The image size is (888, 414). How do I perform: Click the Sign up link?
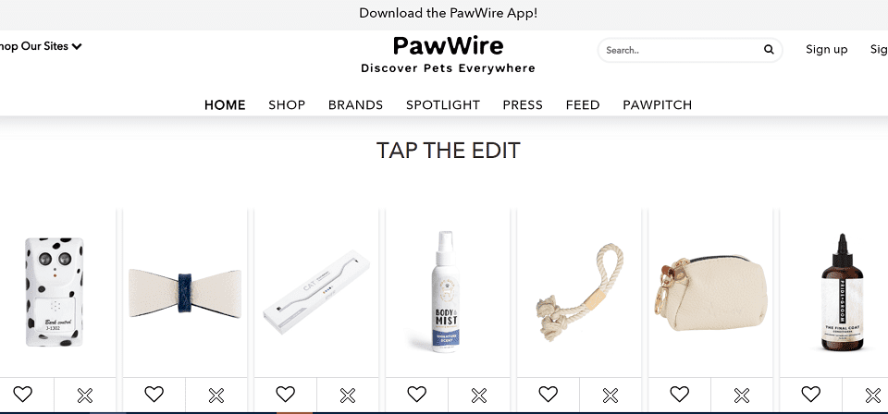(x=827, y=50)
